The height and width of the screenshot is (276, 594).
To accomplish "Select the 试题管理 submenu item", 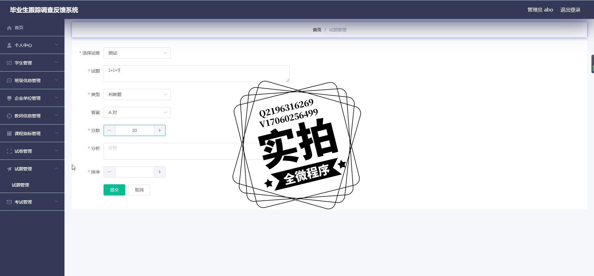I will (x=32, y=185).
